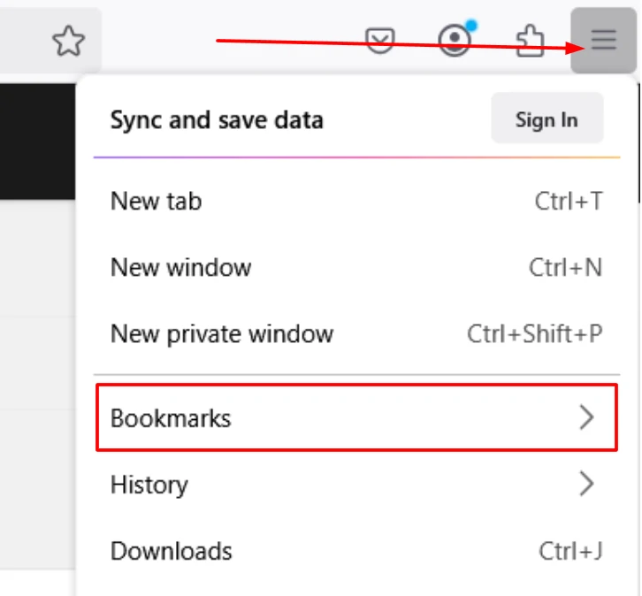
Task: Open the Save to Pocket icon
Action: click(380, 41)
